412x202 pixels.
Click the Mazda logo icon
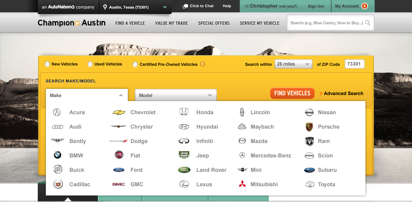tap(242, 141)
